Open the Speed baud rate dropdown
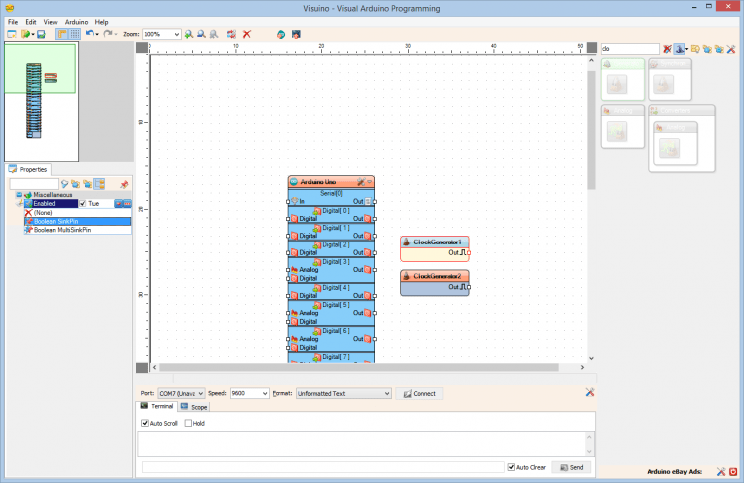Image resolution: width=744 pixels, height=483 pixels. 265,393
